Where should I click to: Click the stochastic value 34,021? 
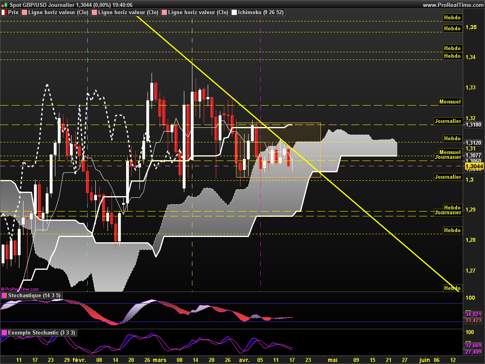click(x=473, y=314)
